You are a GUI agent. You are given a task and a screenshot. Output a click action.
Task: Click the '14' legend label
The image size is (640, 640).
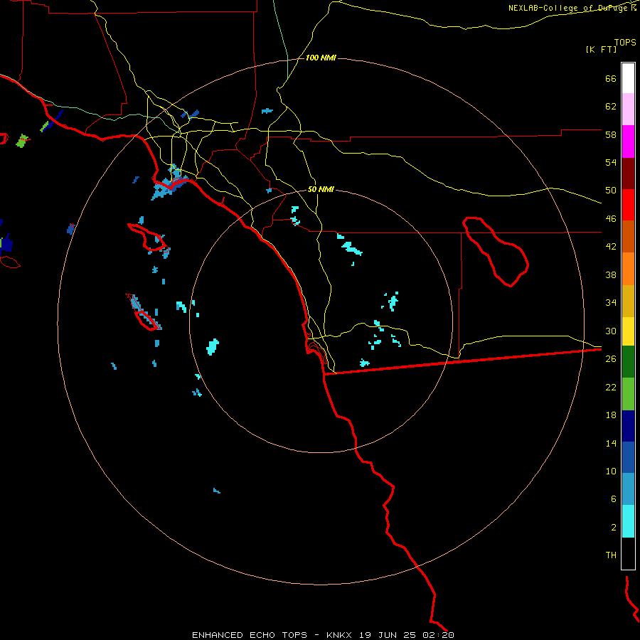click(x=611, y=443)
